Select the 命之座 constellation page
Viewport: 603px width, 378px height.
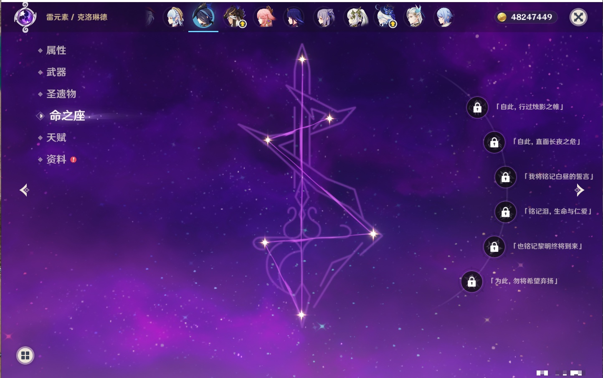point(67,116)
